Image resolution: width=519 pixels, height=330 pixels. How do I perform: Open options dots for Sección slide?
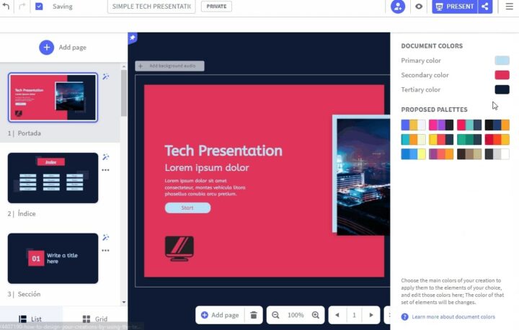pyautogui.click(x=106, y=250)
